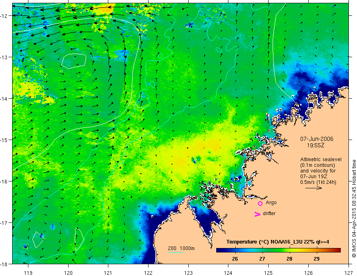Click latitude axis label -18
357x276 pixels.
(4, 264)
